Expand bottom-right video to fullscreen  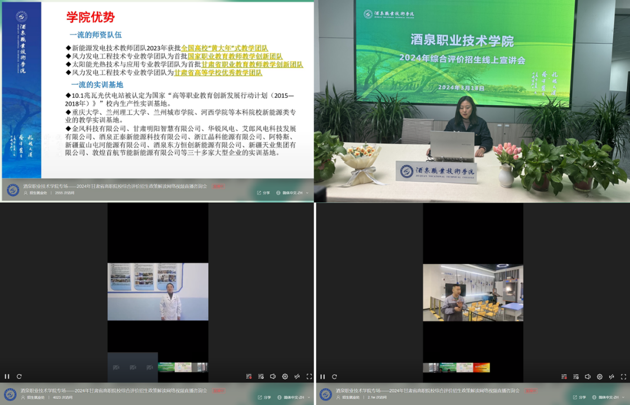[624, 376]
